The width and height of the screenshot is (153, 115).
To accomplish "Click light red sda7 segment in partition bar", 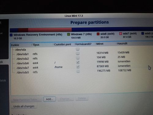I will click(50, 30).
